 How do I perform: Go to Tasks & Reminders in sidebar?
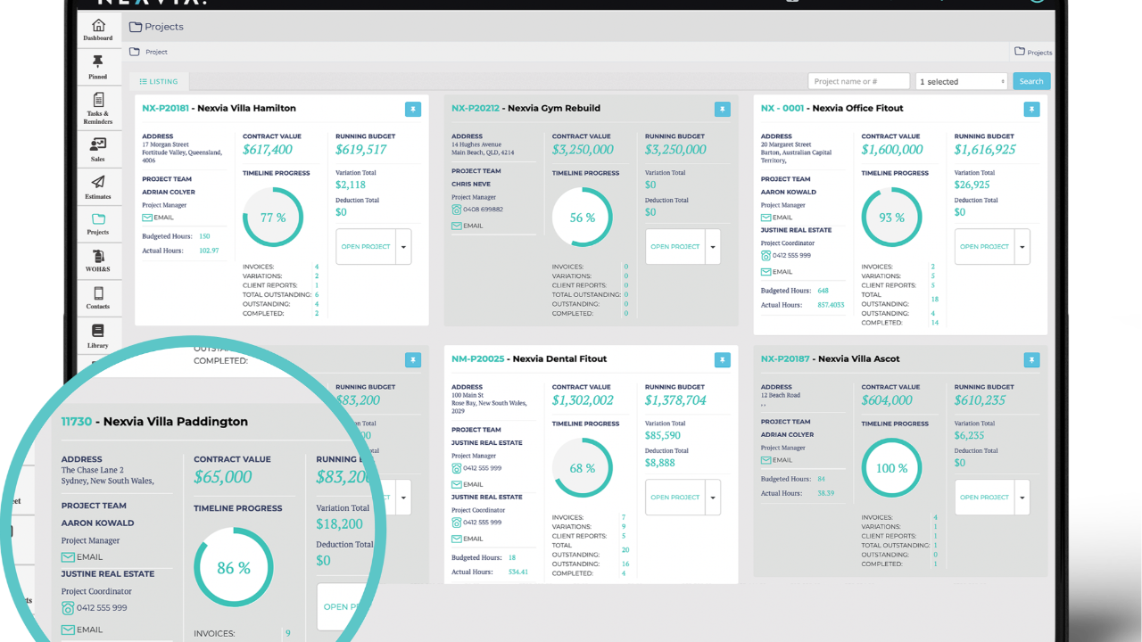coord(98,108)
